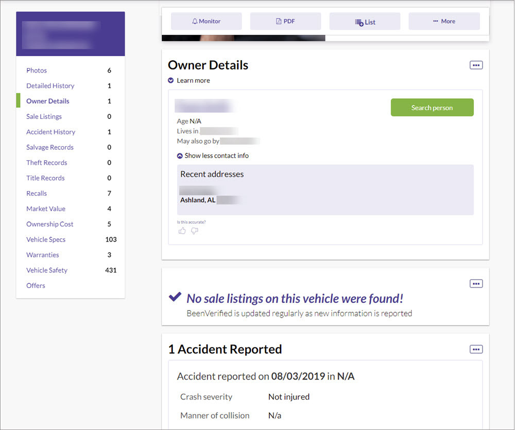Select Accident History in sidebar
The image size is (515, 430).
click(50, 132)
